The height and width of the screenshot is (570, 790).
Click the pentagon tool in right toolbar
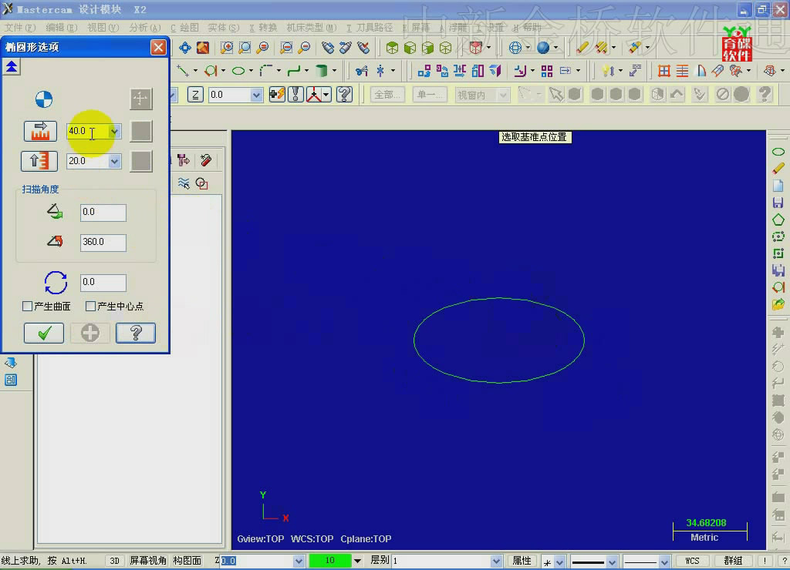(778, 220)
